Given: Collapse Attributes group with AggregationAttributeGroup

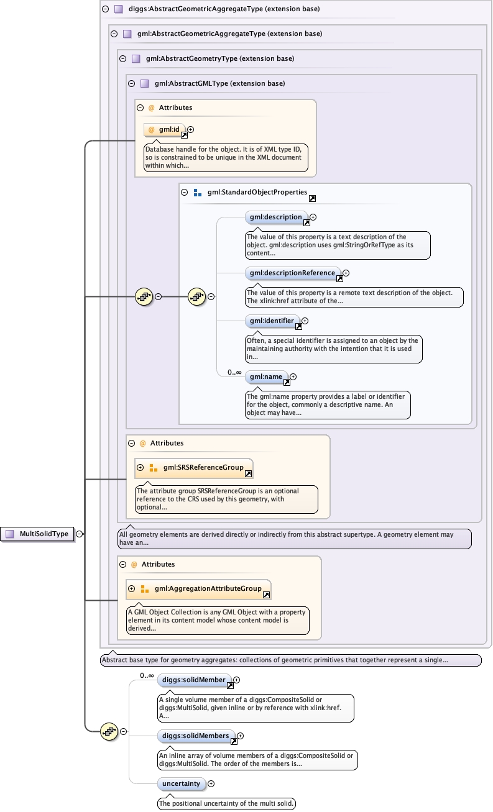Looking at the screenshot, I should coord(123,564).
